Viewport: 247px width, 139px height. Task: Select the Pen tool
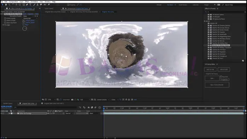click(x=27, y=5)
